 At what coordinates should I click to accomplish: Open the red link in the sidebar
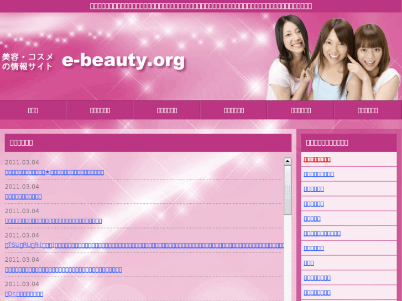pos(317,160)
